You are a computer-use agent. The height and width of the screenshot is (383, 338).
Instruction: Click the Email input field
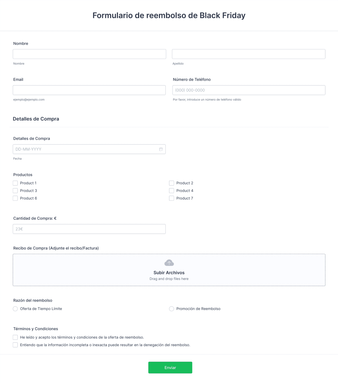pos(89,90)
